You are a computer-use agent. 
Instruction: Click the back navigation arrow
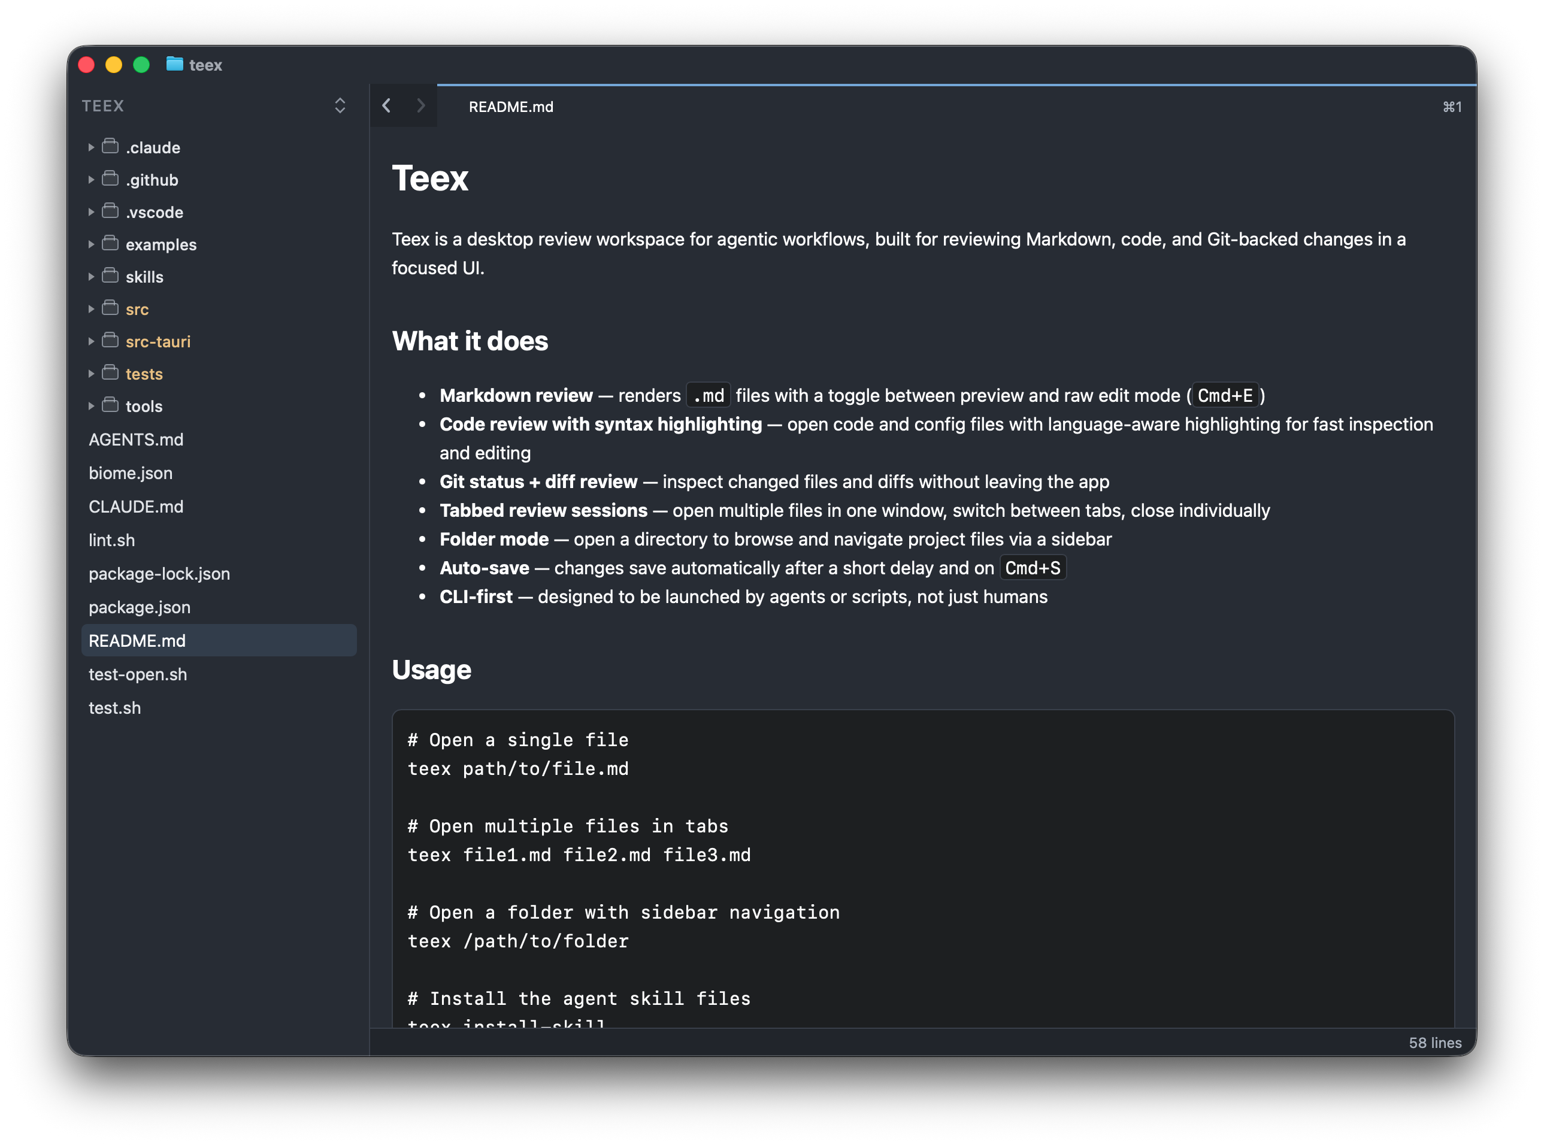click(x=387, y=105)
